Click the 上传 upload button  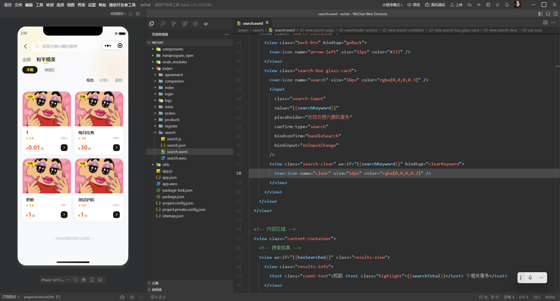tap(456, 5)
